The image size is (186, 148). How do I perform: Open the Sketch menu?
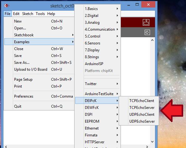(x=28, y=14)
